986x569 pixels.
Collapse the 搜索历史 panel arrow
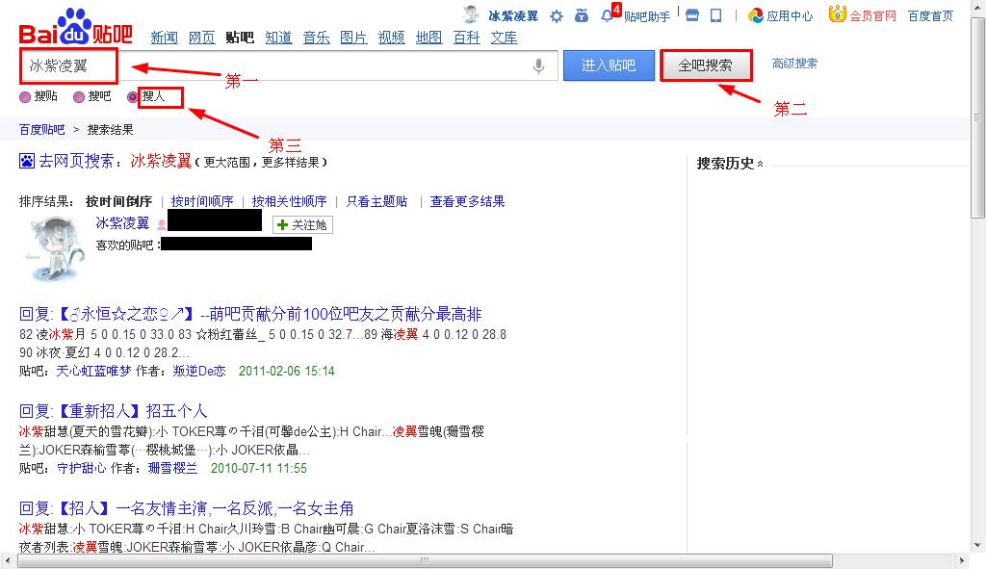click(761, 165)
